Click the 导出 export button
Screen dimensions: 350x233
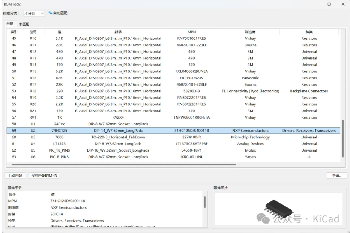[336, 176]
